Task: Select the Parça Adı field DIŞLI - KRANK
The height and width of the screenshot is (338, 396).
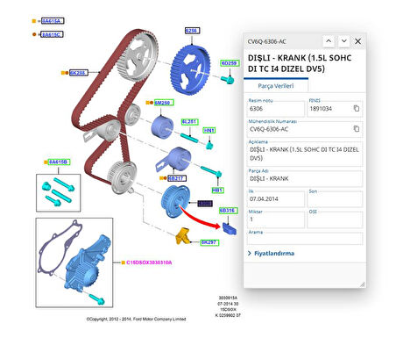Action: point(305,178)
